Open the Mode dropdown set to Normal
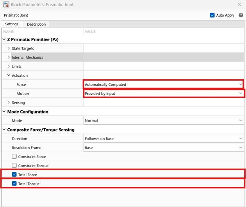Screen dimensions: 246x207 (163, 121)
